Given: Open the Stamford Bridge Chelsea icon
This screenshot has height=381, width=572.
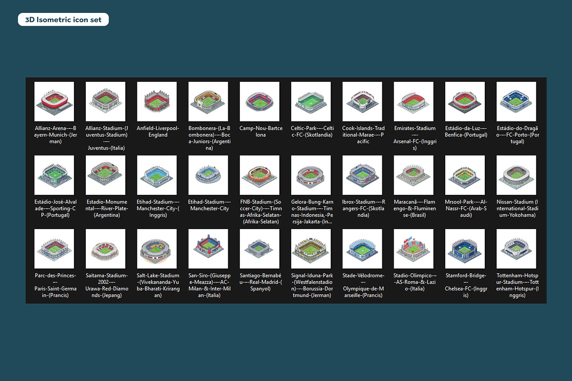Looking at the screenshot, I should 465,249.
